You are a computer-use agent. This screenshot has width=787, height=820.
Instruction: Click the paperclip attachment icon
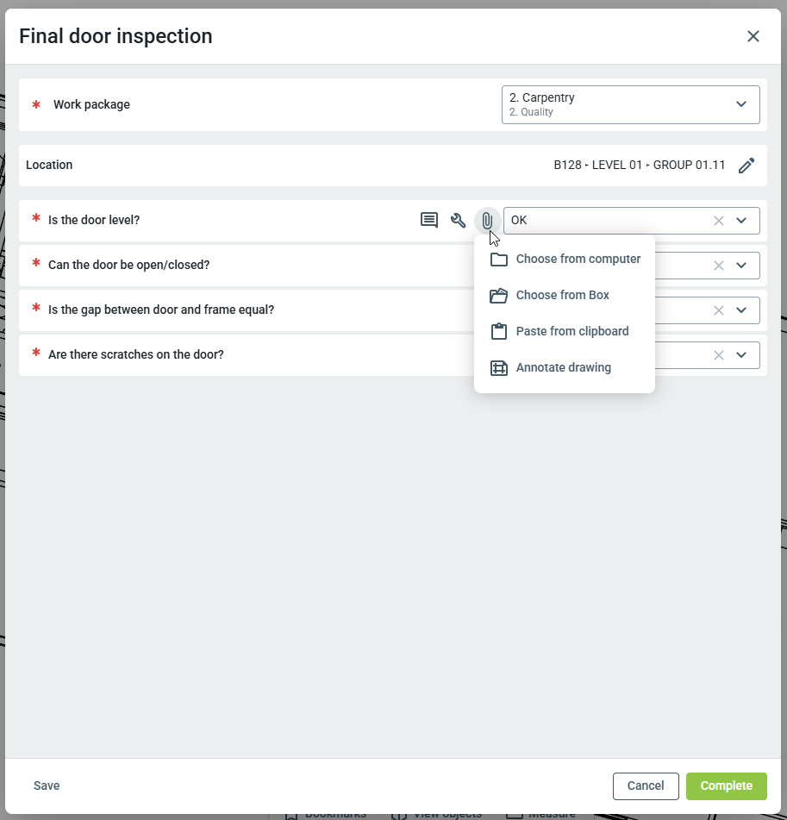point(487,220)
